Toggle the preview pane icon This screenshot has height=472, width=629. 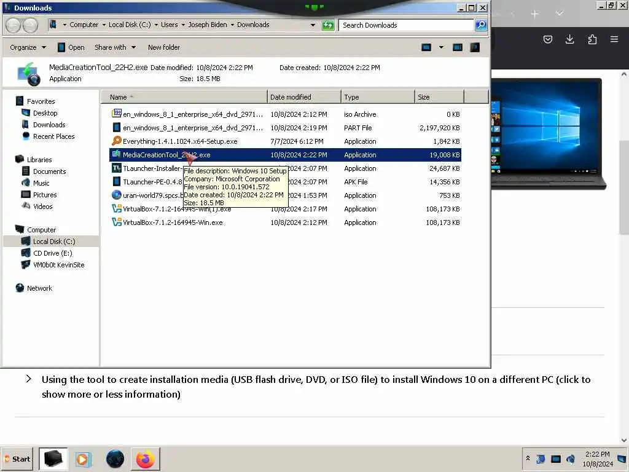coord(458,47)
